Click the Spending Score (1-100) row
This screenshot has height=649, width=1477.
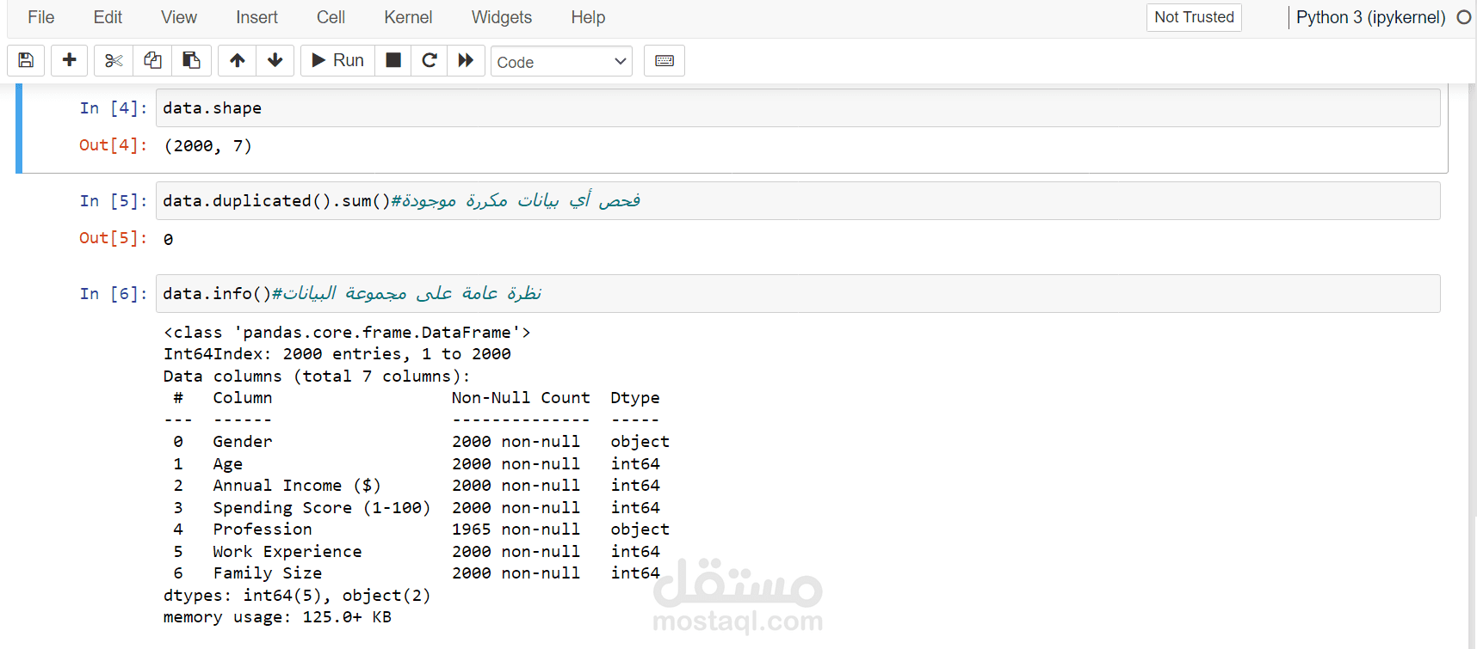[417, 508]
